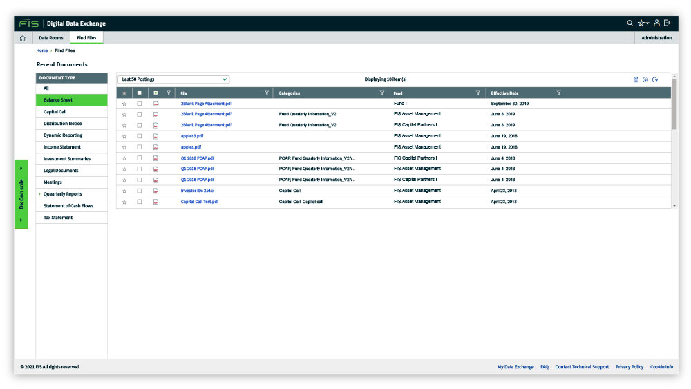
Task: Click the Contact Technical Support footer link
Action: pos(582,367)
